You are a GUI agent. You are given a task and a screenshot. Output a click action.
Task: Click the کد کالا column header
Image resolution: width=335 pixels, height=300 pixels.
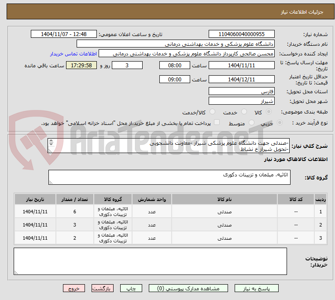tap(296, 199)
